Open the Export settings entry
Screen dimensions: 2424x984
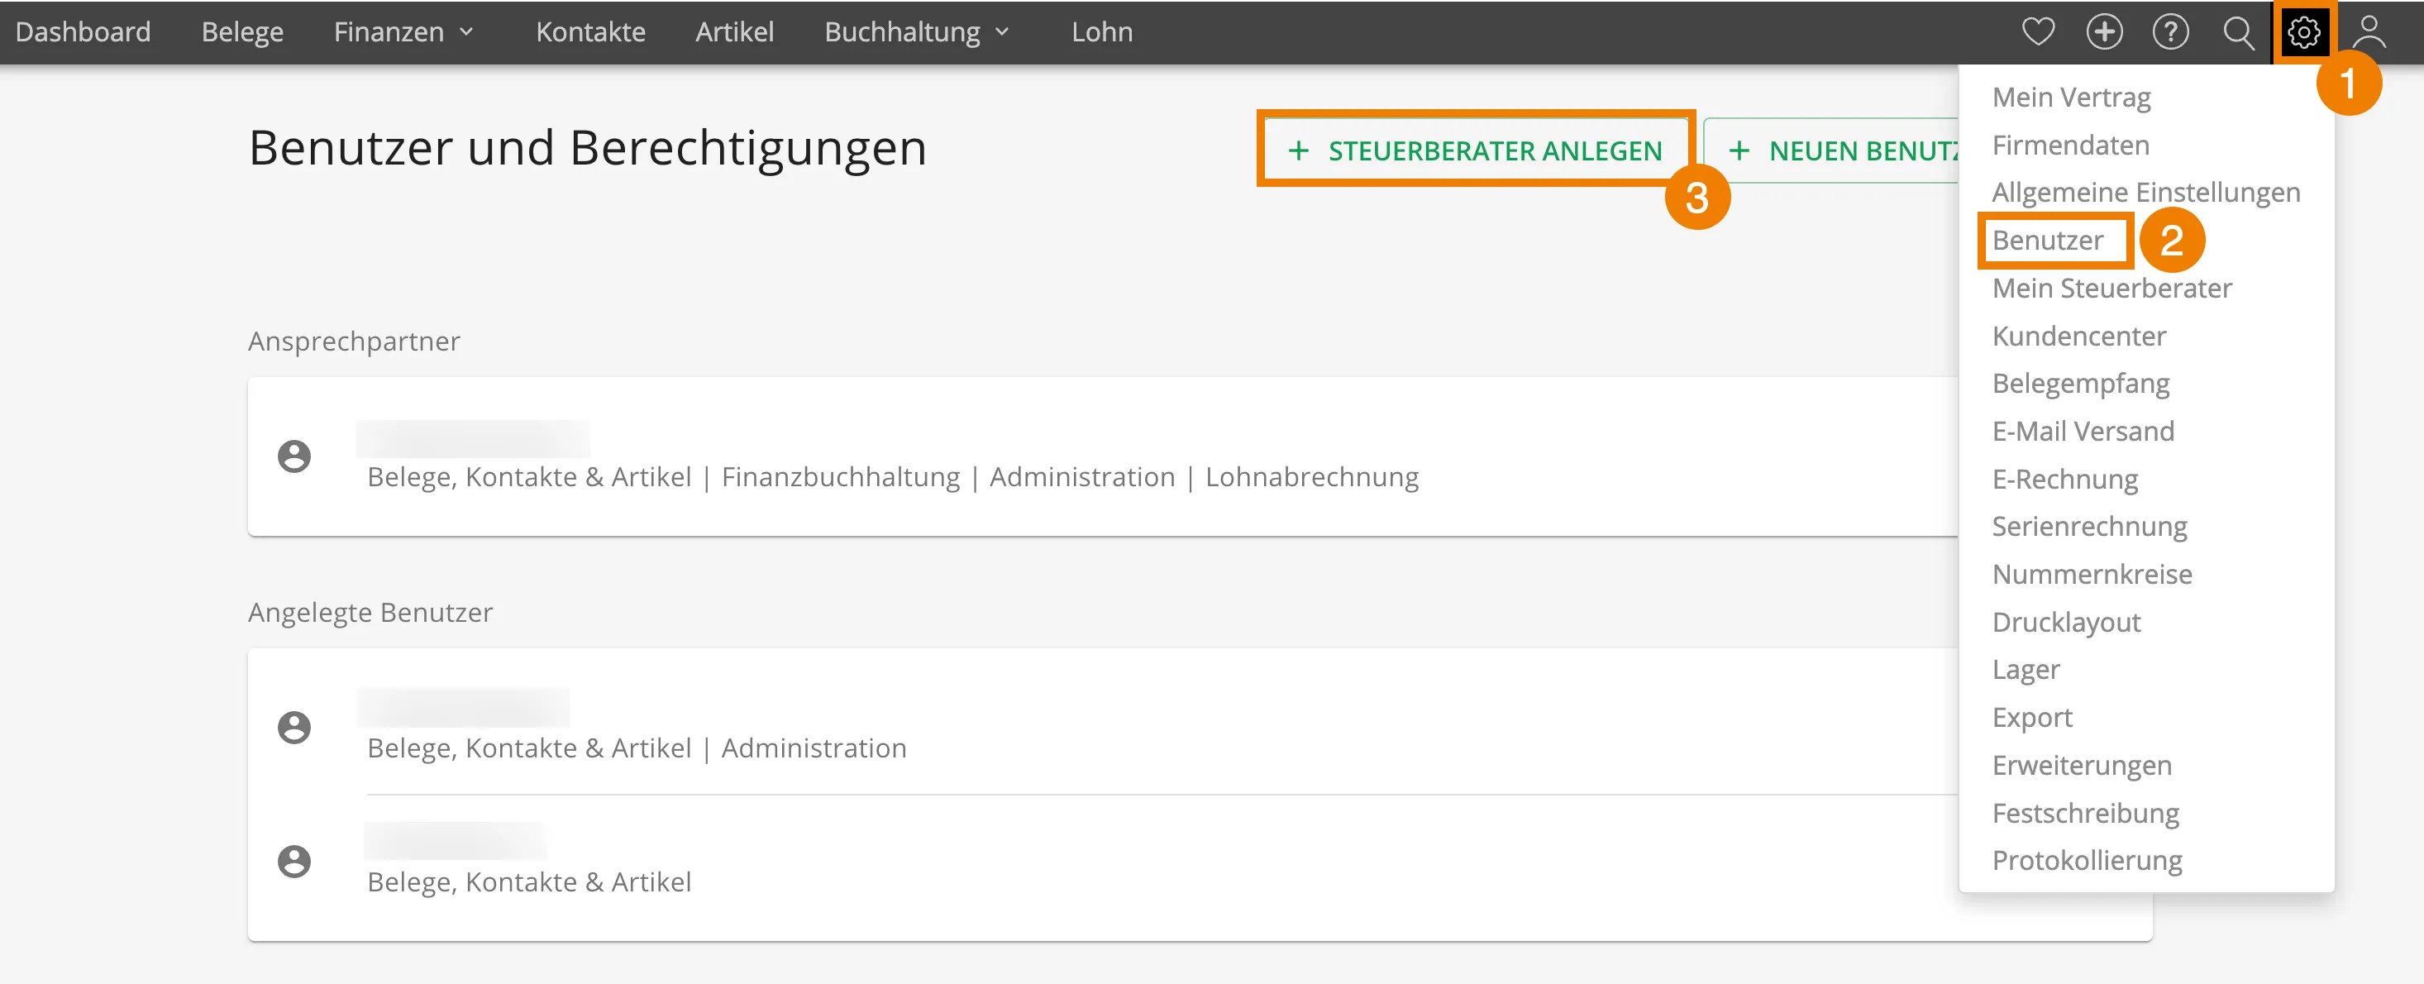2033,717
